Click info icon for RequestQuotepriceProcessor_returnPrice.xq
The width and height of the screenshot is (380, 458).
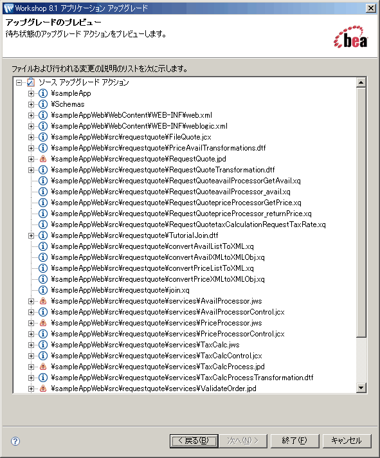pyautogui.click(x=43, y=214)
